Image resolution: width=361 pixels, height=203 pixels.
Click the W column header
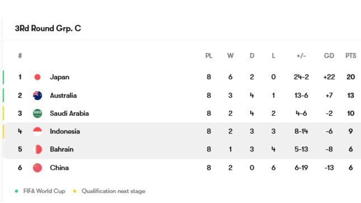click(x=230, y=56)
